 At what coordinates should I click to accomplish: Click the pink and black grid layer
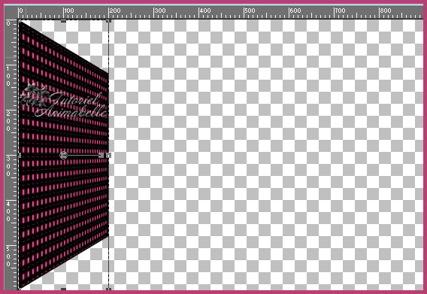tap(64, 177)
